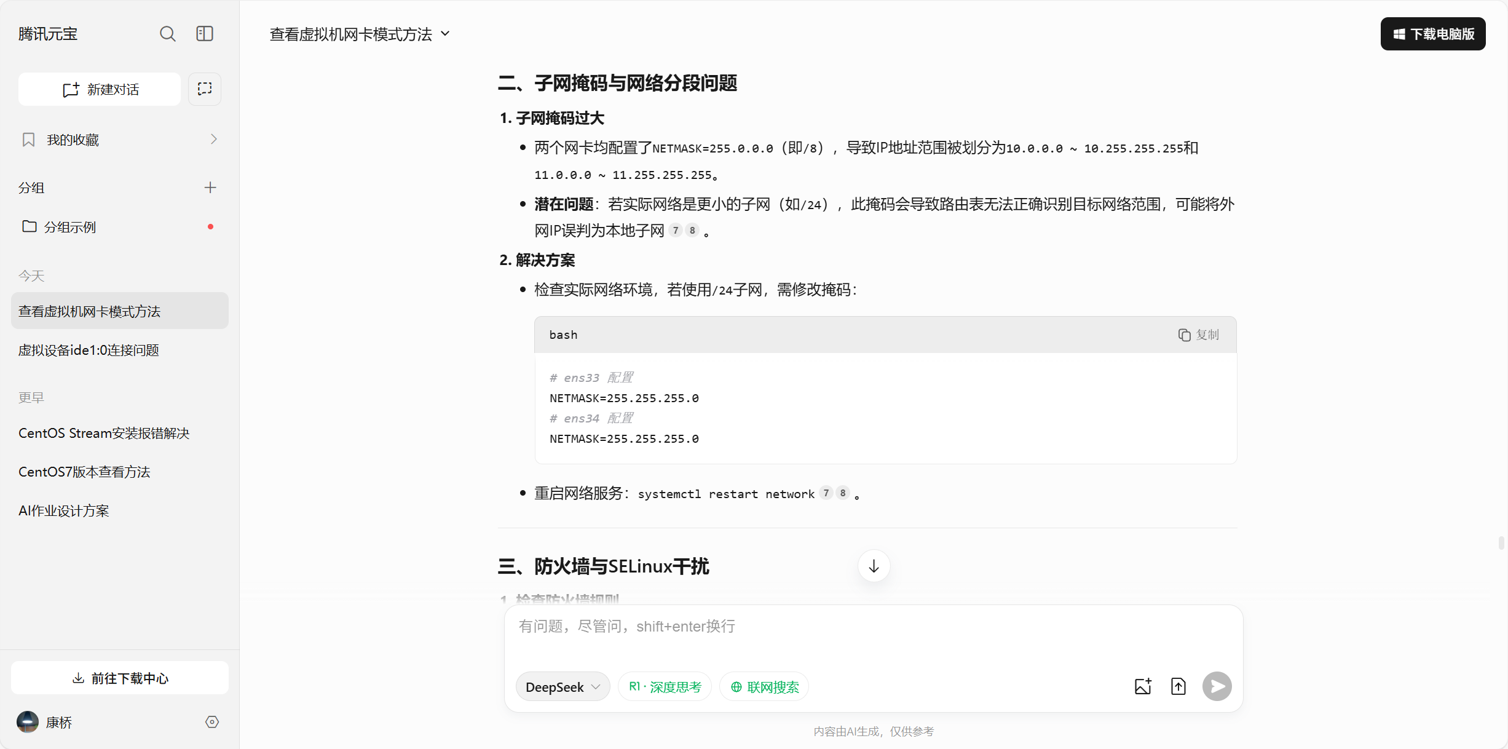Open settings icon next to 康桥
Image resolution: width=1508 pixels, height=749 pixels.
click(212, 722)
